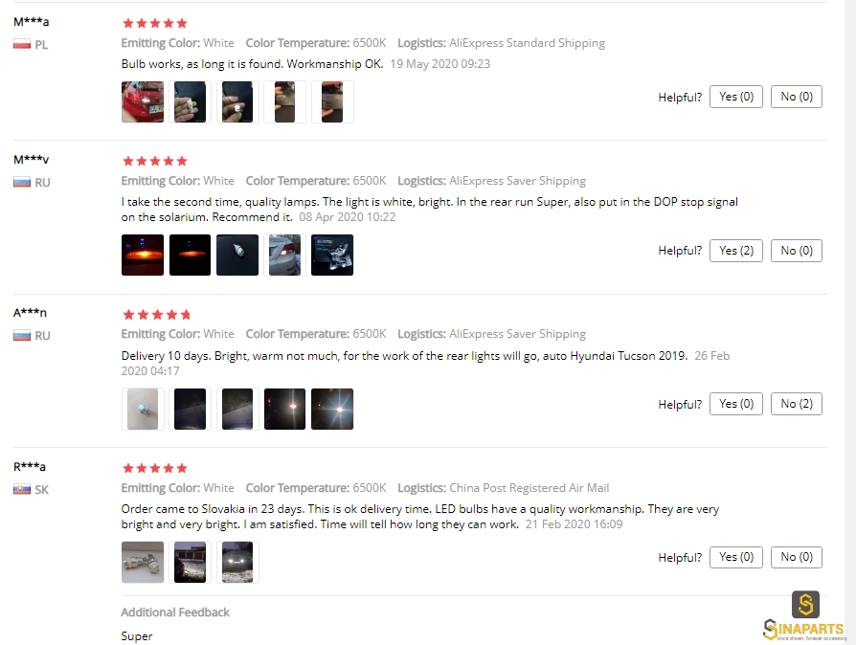Open the car headlights in snow photo from R***a
The image size is (856, 645).
click(237, 562)
